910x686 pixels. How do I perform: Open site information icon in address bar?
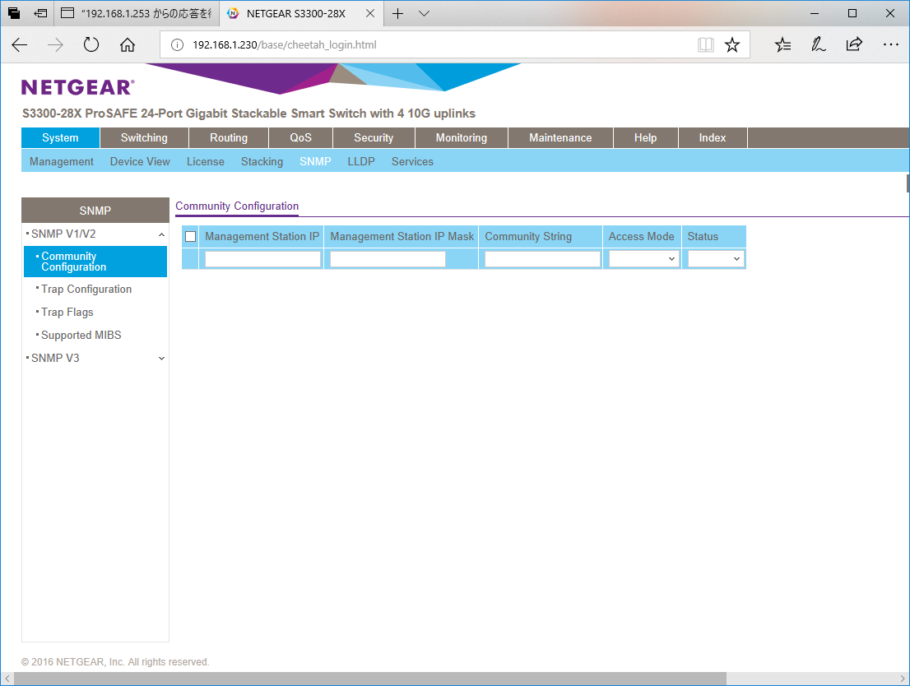(178, 44)
